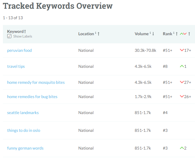Toggle the Show Labels checkbox

click(x=9, y=36)
